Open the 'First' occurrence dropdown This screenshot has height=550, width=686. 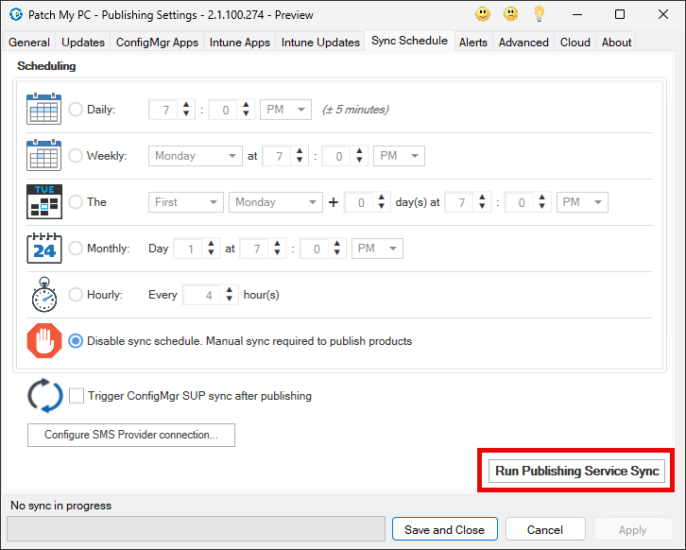186,202
